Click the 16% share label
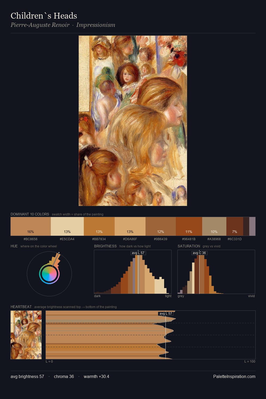The height and width of the screenshot is (399, 266). pyautogui.click(x=31, y=232)
